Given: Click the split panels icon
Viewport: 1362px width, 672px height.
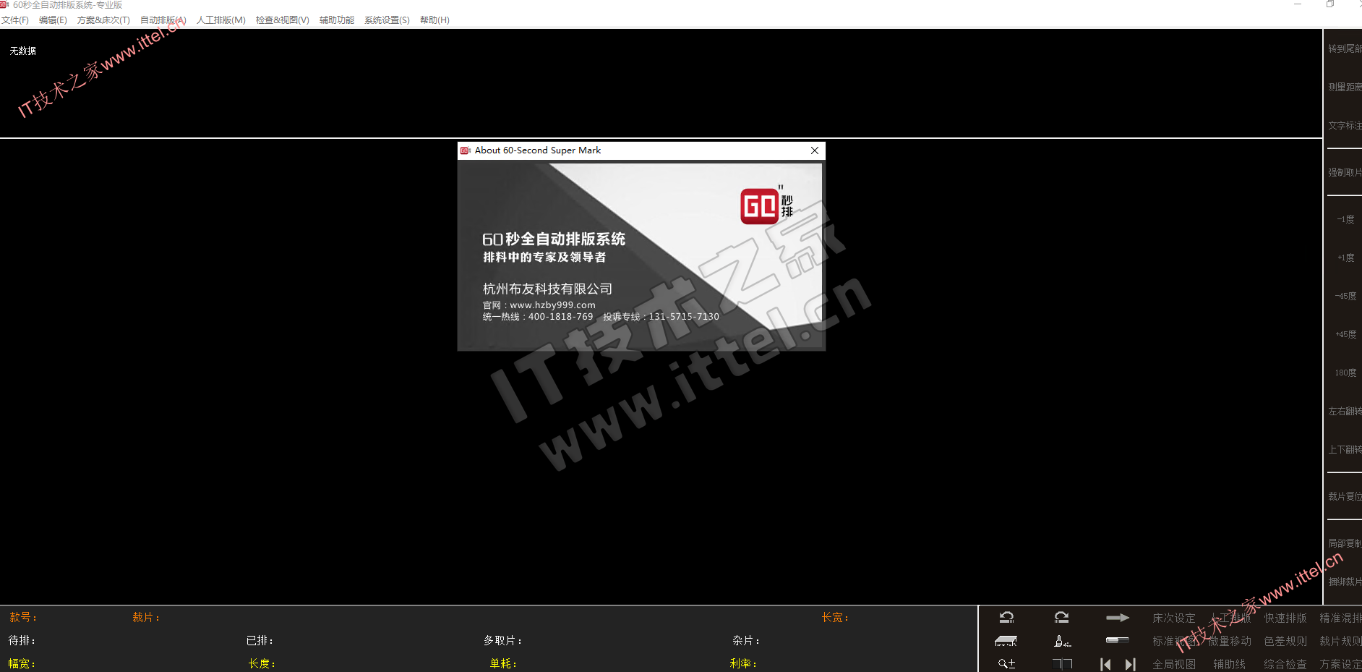Looking at the screenshot, I should point(1062,663).
